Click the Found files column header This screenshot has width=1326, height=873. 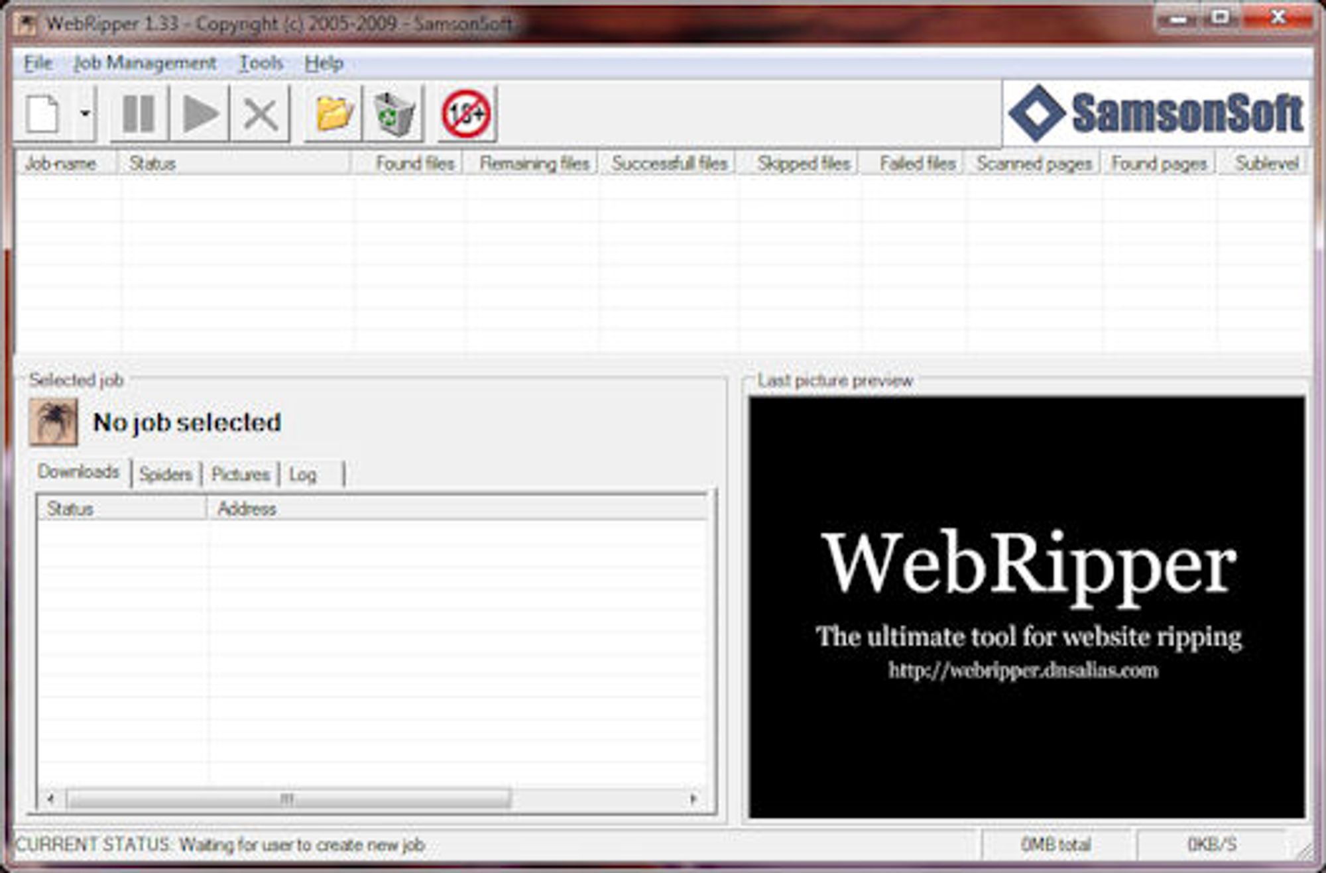tap(407, 163)
